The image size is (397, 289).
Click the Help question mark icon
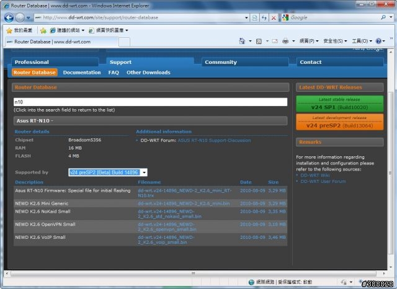click(378, 41)
